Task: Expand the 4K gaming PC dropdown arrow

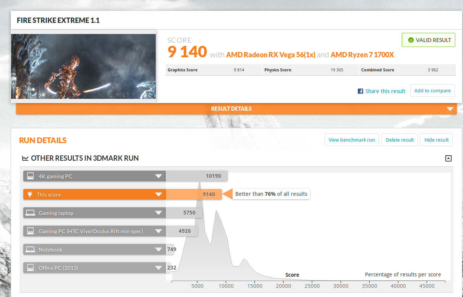Action: coord(158,176)
